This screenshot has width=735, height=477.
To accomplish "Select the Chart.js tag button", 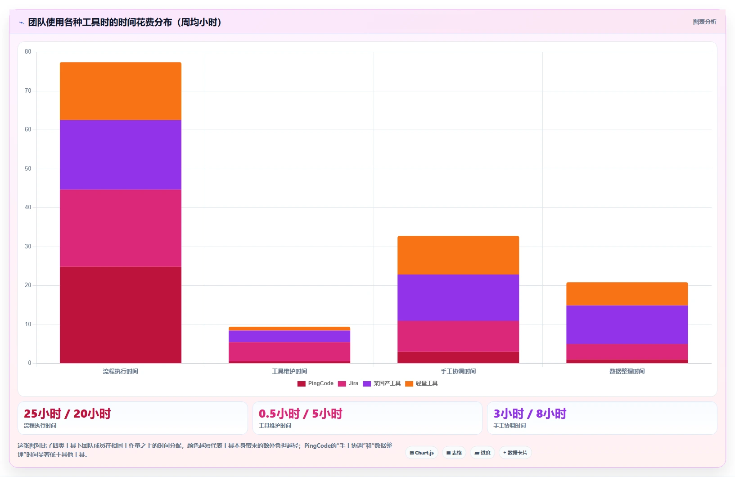I will click(x=422, y=453).
